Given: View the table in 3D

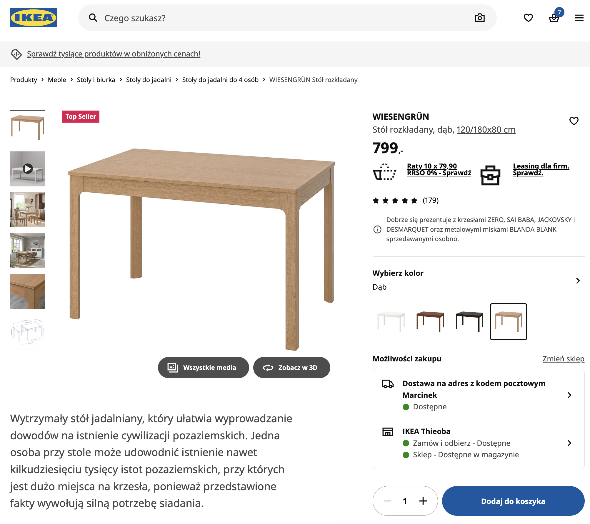Looking at the screenshot, I should click(x=291, y=368).
